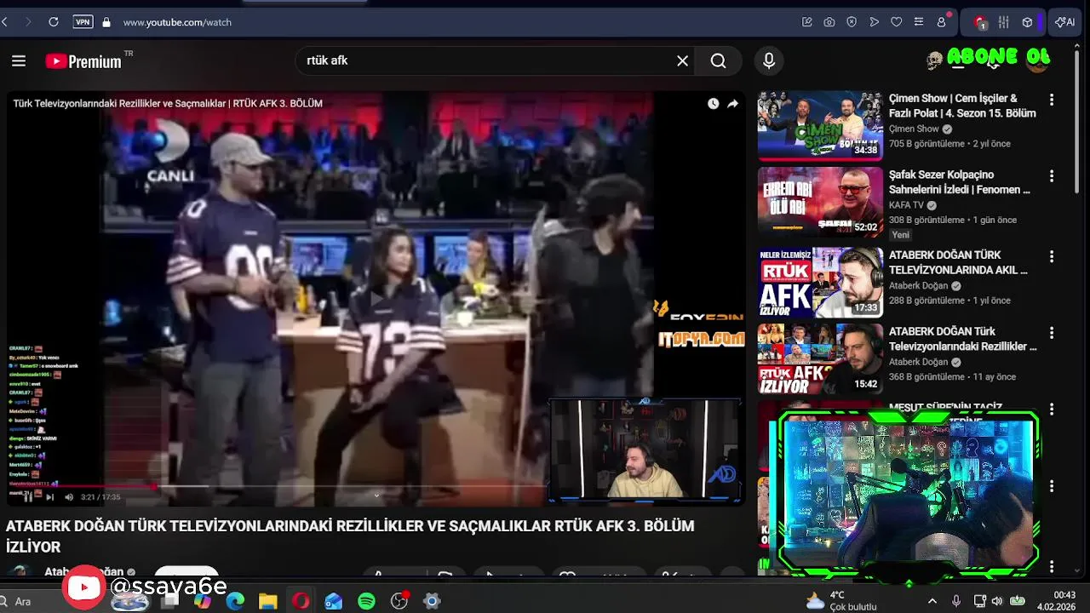The width and height of the screenshot is (1090, 613).
Task: Skip to next video in player
Action: [49, 497]
